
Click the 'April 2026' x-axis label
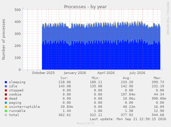point(106,73)
